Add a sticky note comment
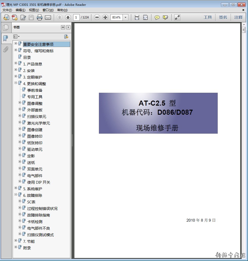The width and height of the screenshot is (248, 261). point(157,17)
